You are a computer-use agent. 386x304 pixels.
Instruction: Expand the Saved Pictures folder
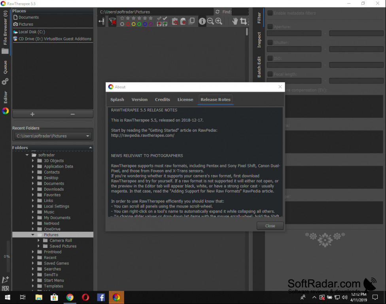point(39,246)
